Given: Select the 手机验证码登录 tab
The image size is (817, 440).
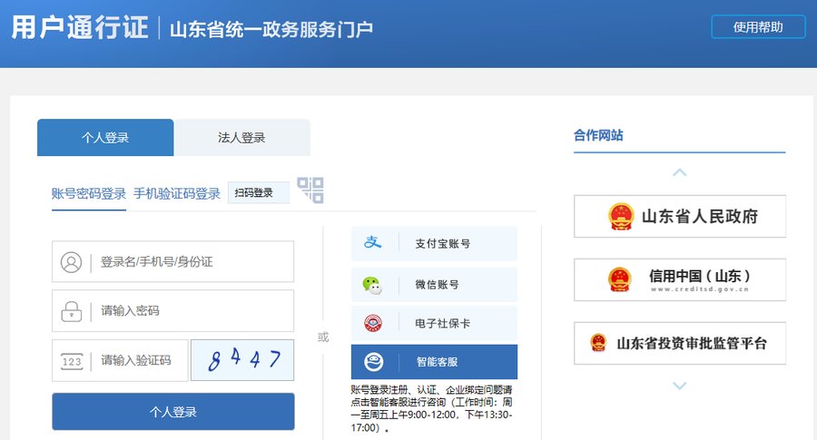Looking at the screenshot, I should (x=177, y=194).
